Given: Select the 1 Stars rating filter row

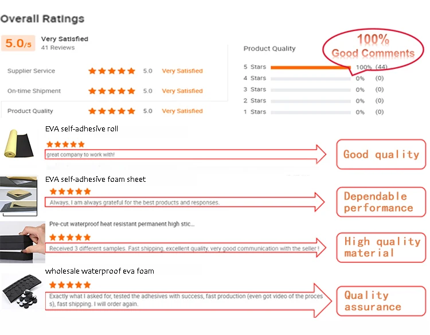Looking at the screenshot, I should (314, 112).
